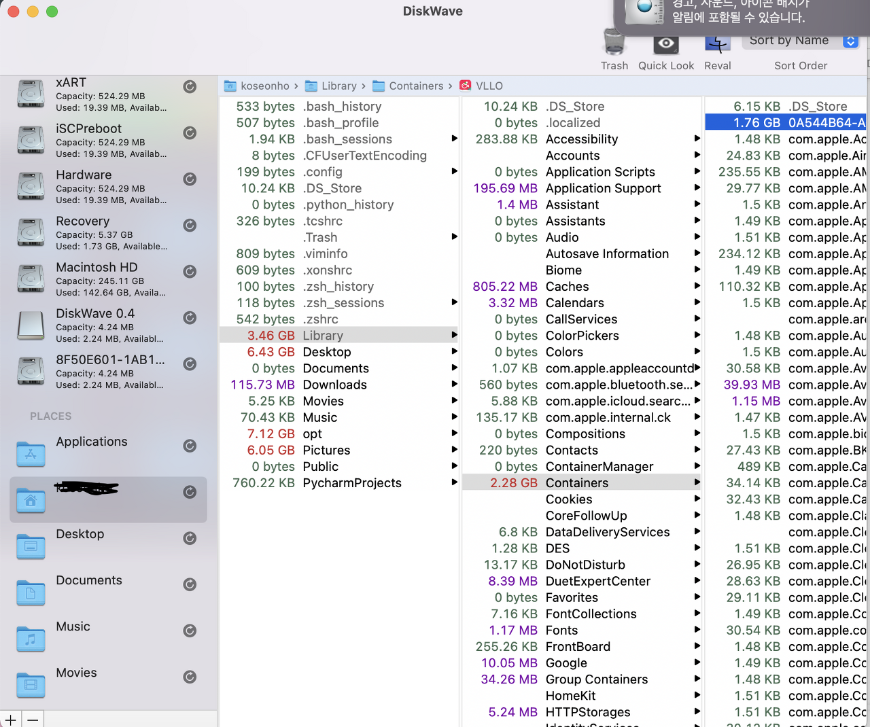Select the xART disk icon
The height and width of the screenshot is (727, 870).
31,94
